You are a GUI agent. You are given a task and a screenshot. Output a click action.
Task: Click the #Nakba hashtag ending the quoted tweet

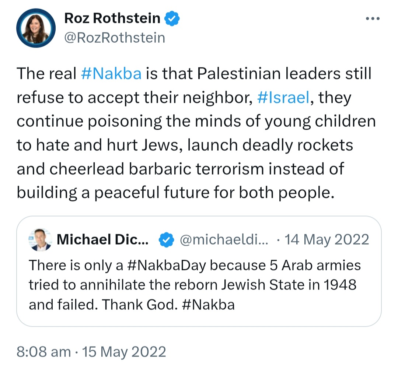[208, 305]
